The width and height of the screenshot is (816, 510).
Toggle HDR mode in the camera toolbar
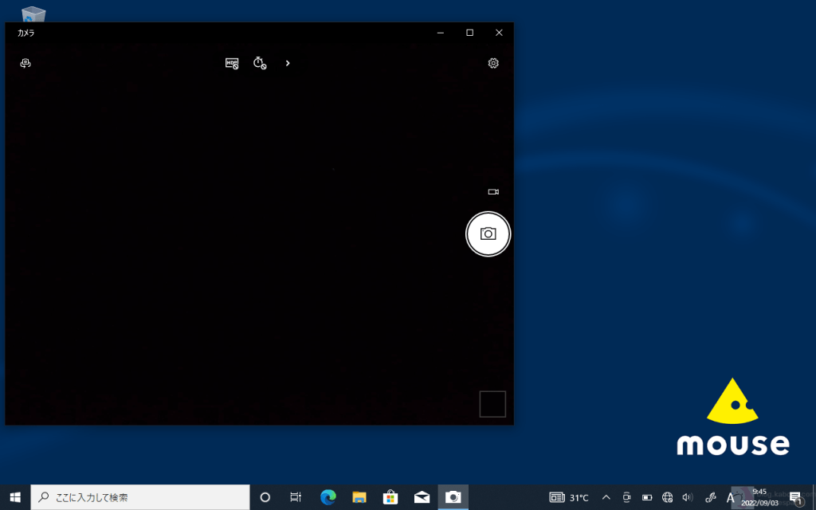[x=232, y=63]
